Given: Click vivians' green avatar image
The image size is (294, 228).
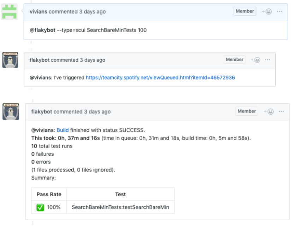Looking at the screenshot, I should [x=10, y=12].
